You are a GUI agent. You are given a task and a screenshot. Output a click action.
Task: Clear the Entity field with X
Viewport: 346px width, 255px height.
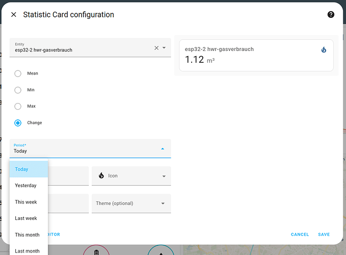pos(156,48)
